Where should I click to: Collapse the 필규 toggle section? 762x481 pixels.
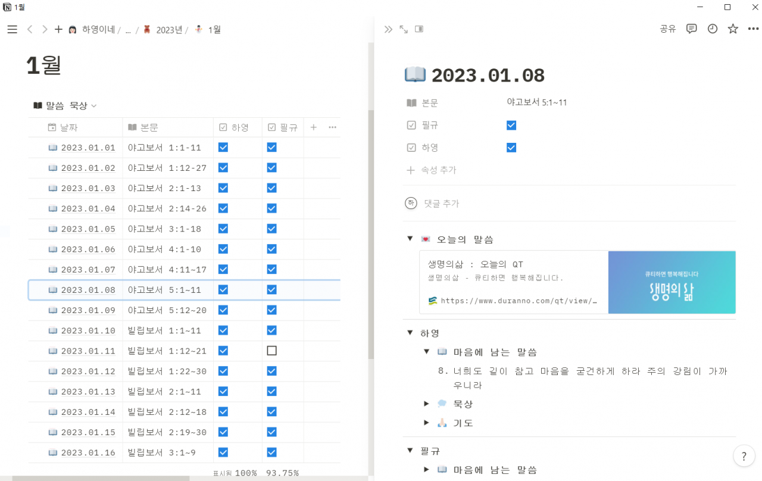410,451
